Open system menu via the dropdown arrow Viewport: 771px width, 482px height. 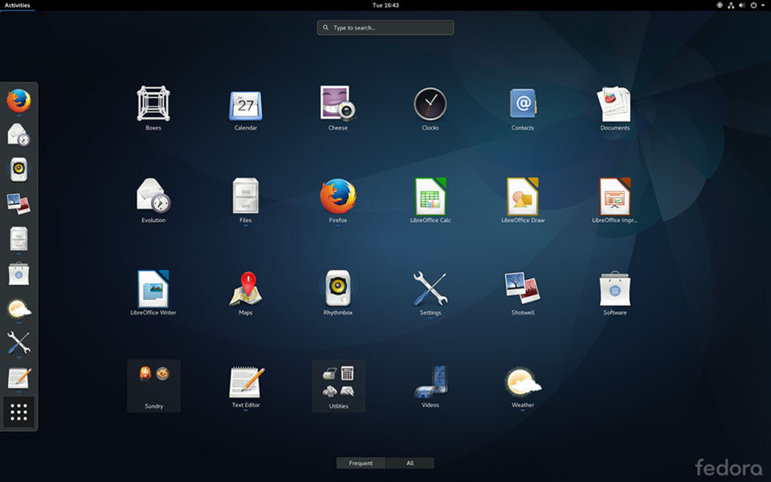(763, 5)
